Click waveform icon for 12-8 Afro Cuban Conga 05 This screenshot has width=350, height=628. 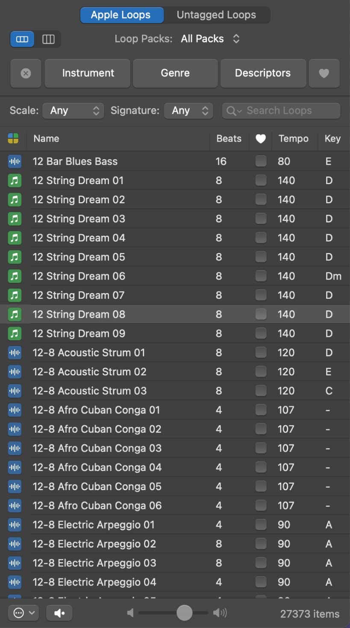point(15,486)
